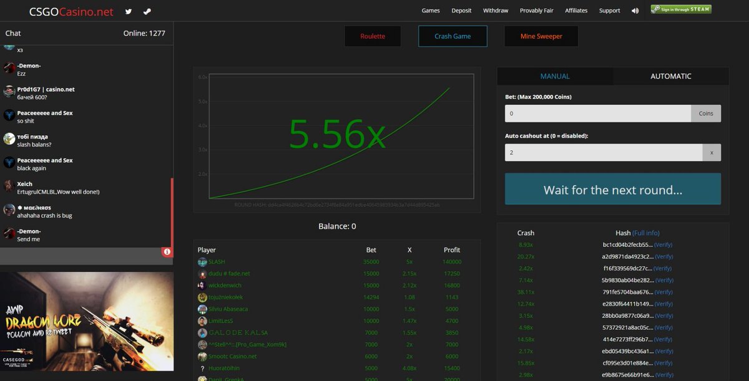
Task: Open Peaceeeeee avatar beside 'so shit'
Action: 9,115
